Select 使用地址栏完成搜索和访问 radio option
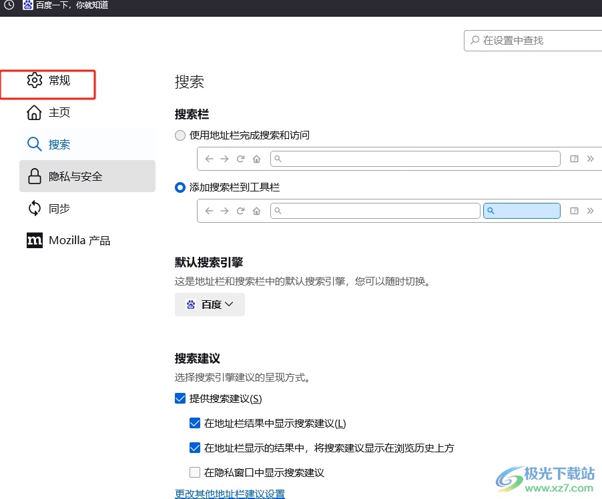The width and height of the screenshot is (602, 499). tap(180, 135)
